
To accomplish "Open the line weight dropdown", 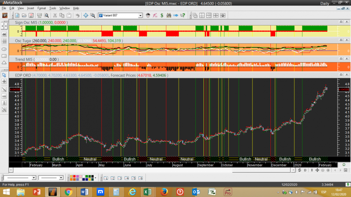I will coord(61,178).
